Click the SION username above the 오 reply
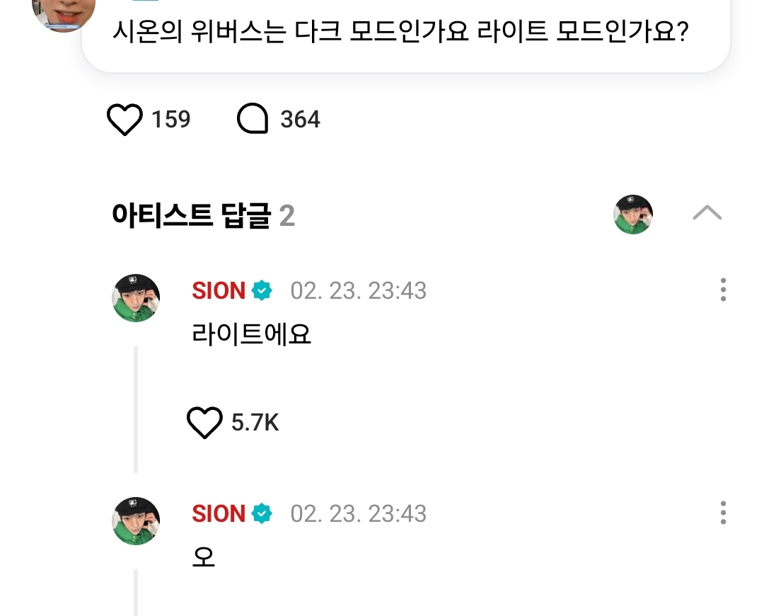The image size is (764, 616). tap(219, 514)
